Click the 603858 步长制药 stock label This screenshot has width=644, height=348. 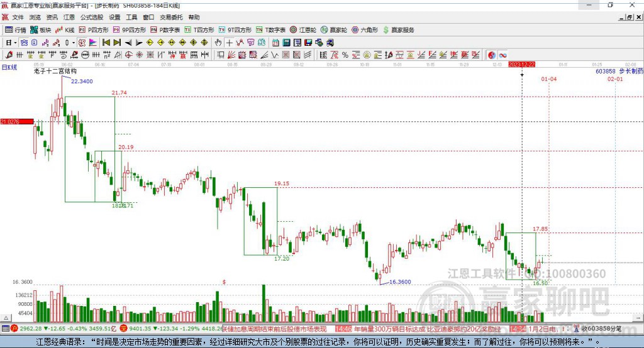click(x=619, y=71)
